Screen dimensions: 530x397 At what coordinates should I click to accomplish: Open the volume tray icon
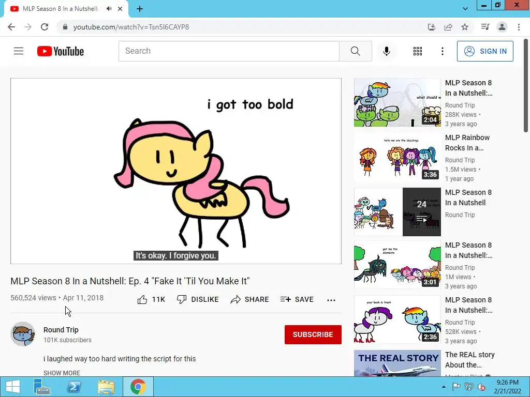481,387
